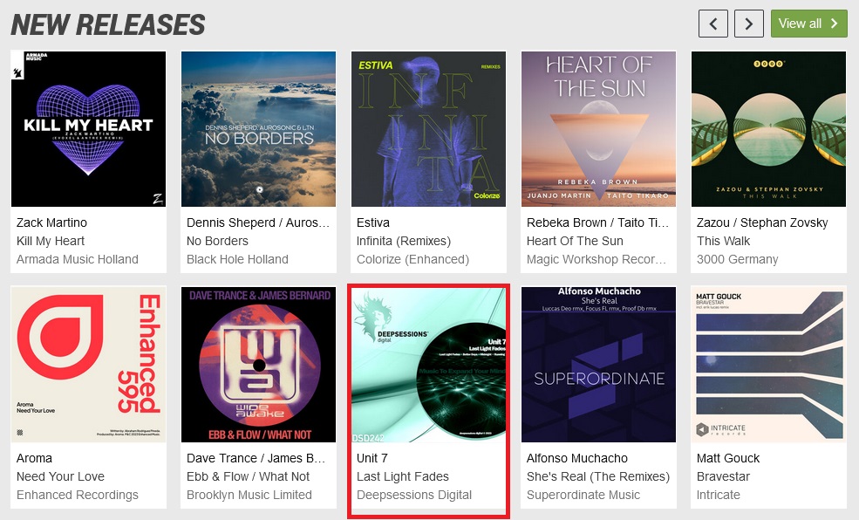This screenshot has width=859, height=520.
Task: Select the Infinita Remixes cover image
Action: [428, 129]
